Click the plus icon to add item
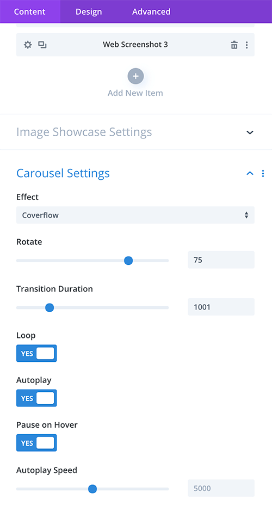 point(135,76)
